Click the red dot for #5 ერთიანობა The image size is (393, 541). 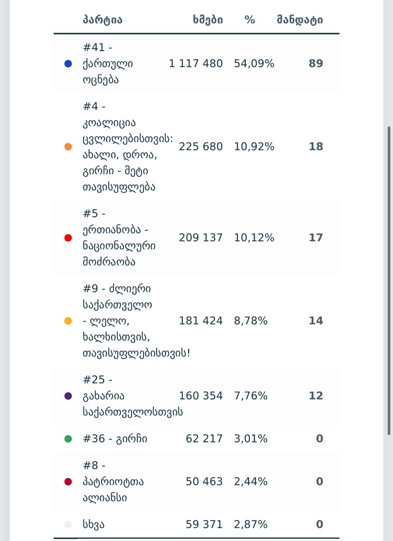pyautogui.click(x=68, y=238)
